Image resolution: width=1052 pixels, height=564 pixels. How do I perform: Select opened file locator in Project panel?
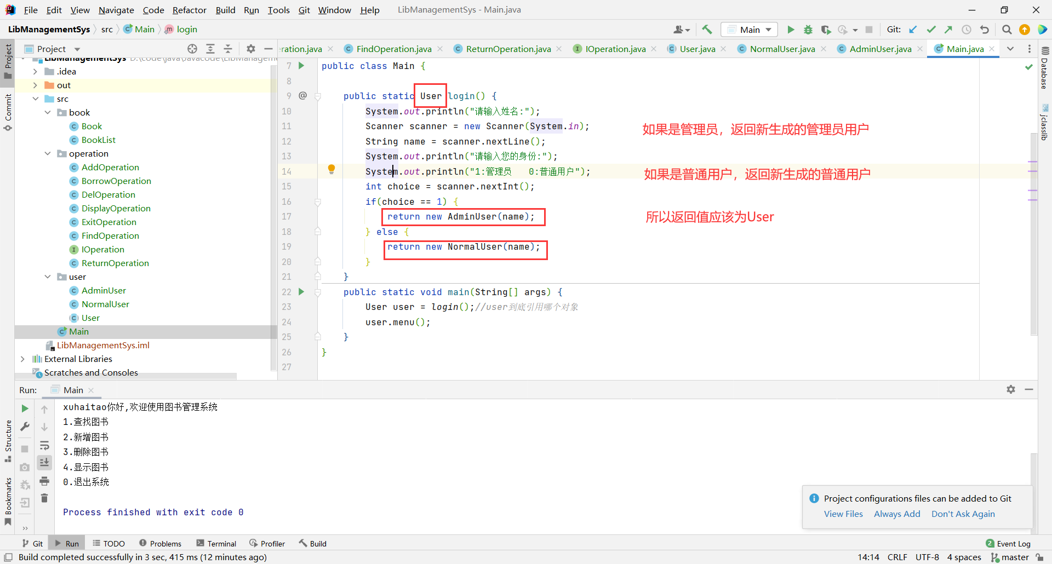[x=192, y=49]
